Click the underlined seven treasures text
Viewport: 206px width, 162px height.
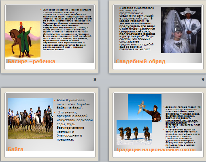point(183,118)
